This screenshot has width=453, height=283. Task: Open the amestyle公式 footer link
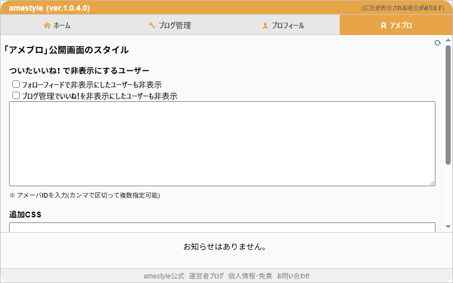(x=164, y=276)
